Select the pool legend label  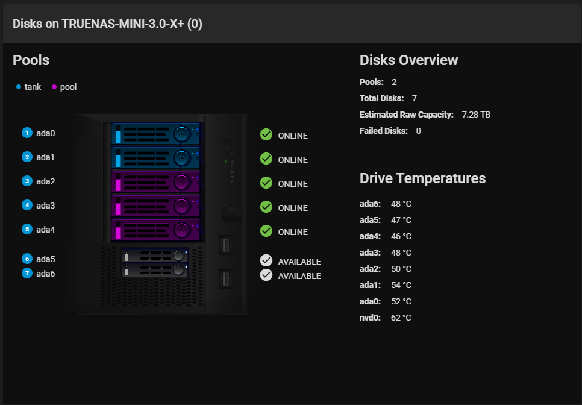tap(68, 87)
